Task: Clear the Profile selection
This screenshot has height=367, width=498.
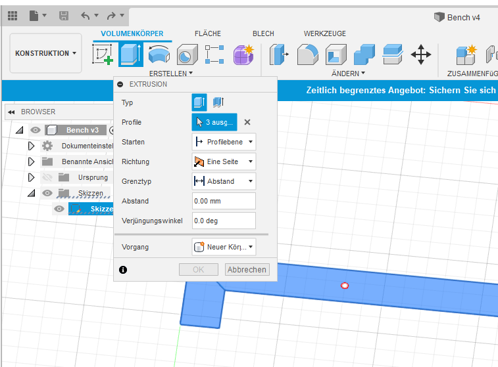Action: (x=247, y=122)
